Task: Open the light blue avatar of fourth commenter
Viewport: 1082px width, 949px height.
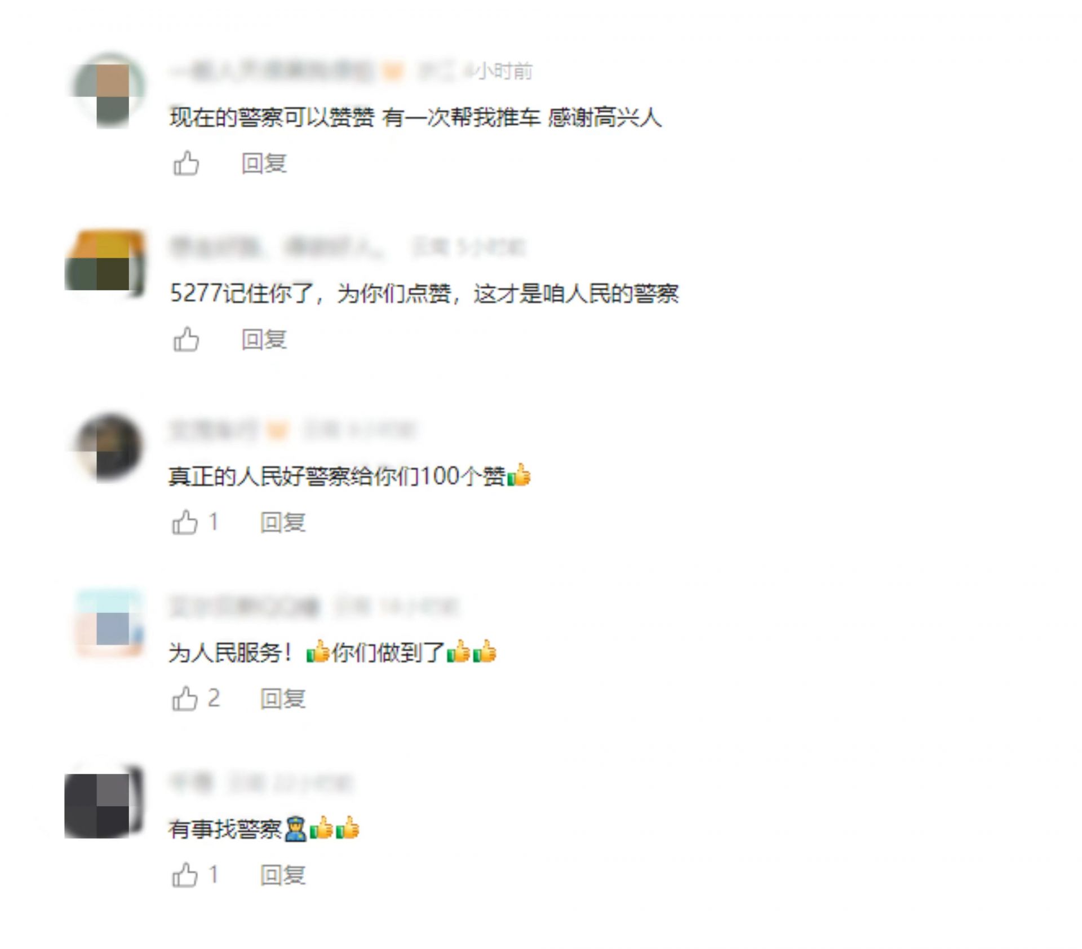Action: [x=109, y=623]
